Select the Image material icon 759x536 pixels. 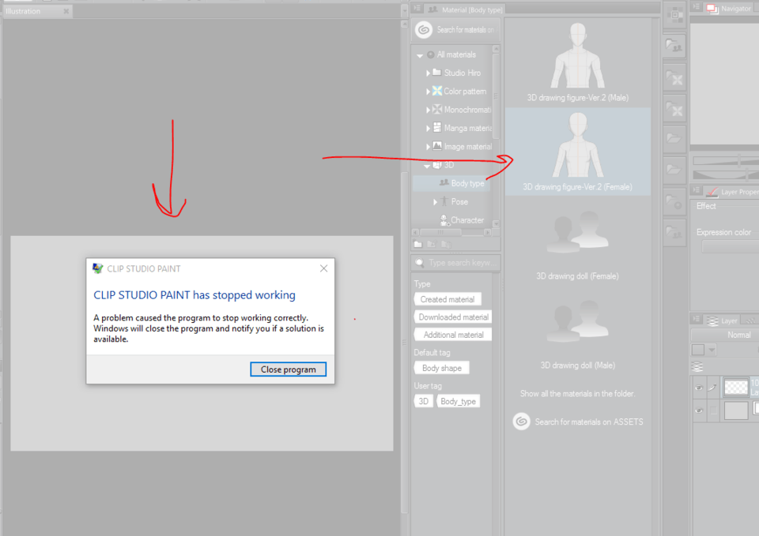436,146
